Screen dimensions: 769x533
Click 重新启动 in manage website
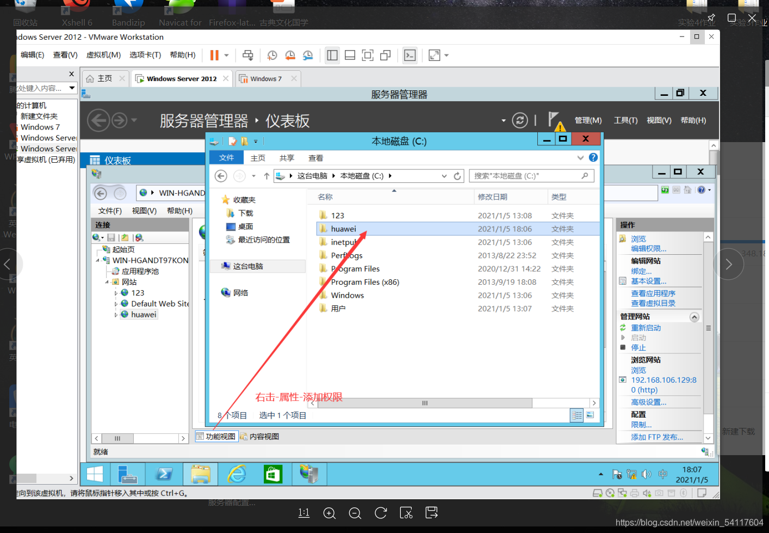click(x=646, y=328)
